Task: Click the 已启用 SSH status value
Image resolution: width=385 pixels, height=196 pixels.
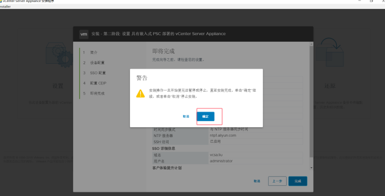Action: click(215, 142)
